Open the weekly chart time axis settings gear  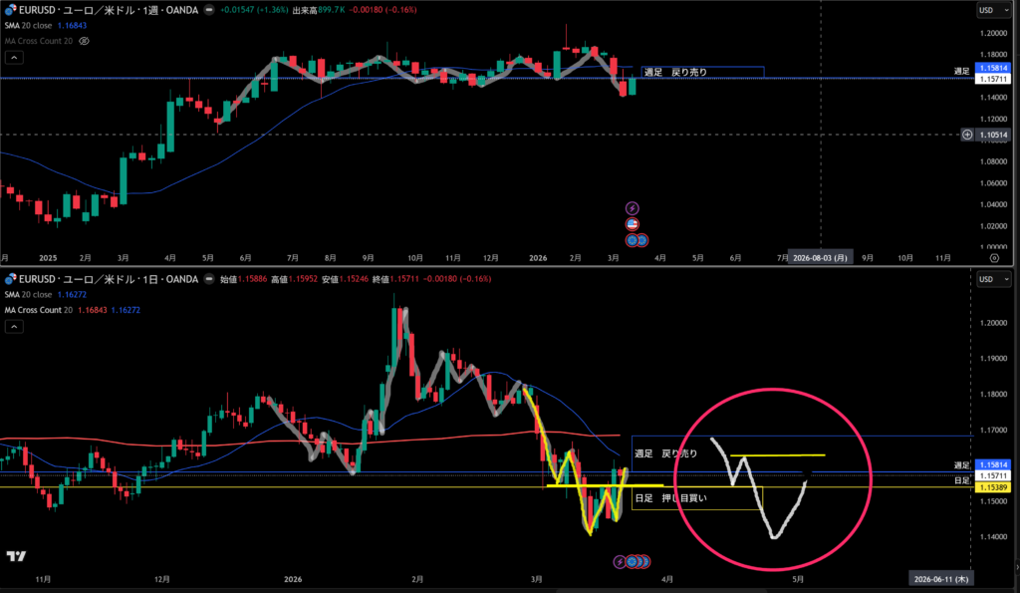tap(994, 257)
